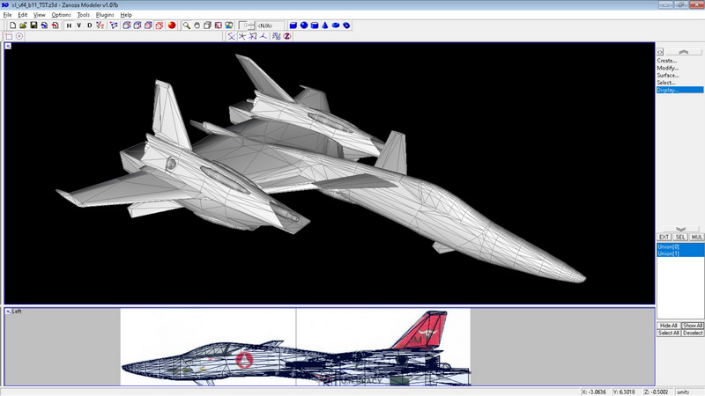This screenshot has height=396, width=705.
Task: Open the File menu
Action: (7, 15)
